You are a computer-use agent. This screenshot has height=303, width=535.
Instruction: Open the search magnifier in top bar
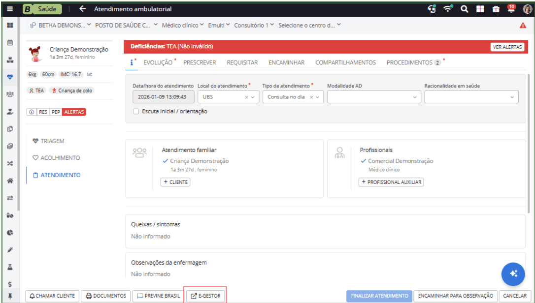pyautogui.click(x=464, y=9)
